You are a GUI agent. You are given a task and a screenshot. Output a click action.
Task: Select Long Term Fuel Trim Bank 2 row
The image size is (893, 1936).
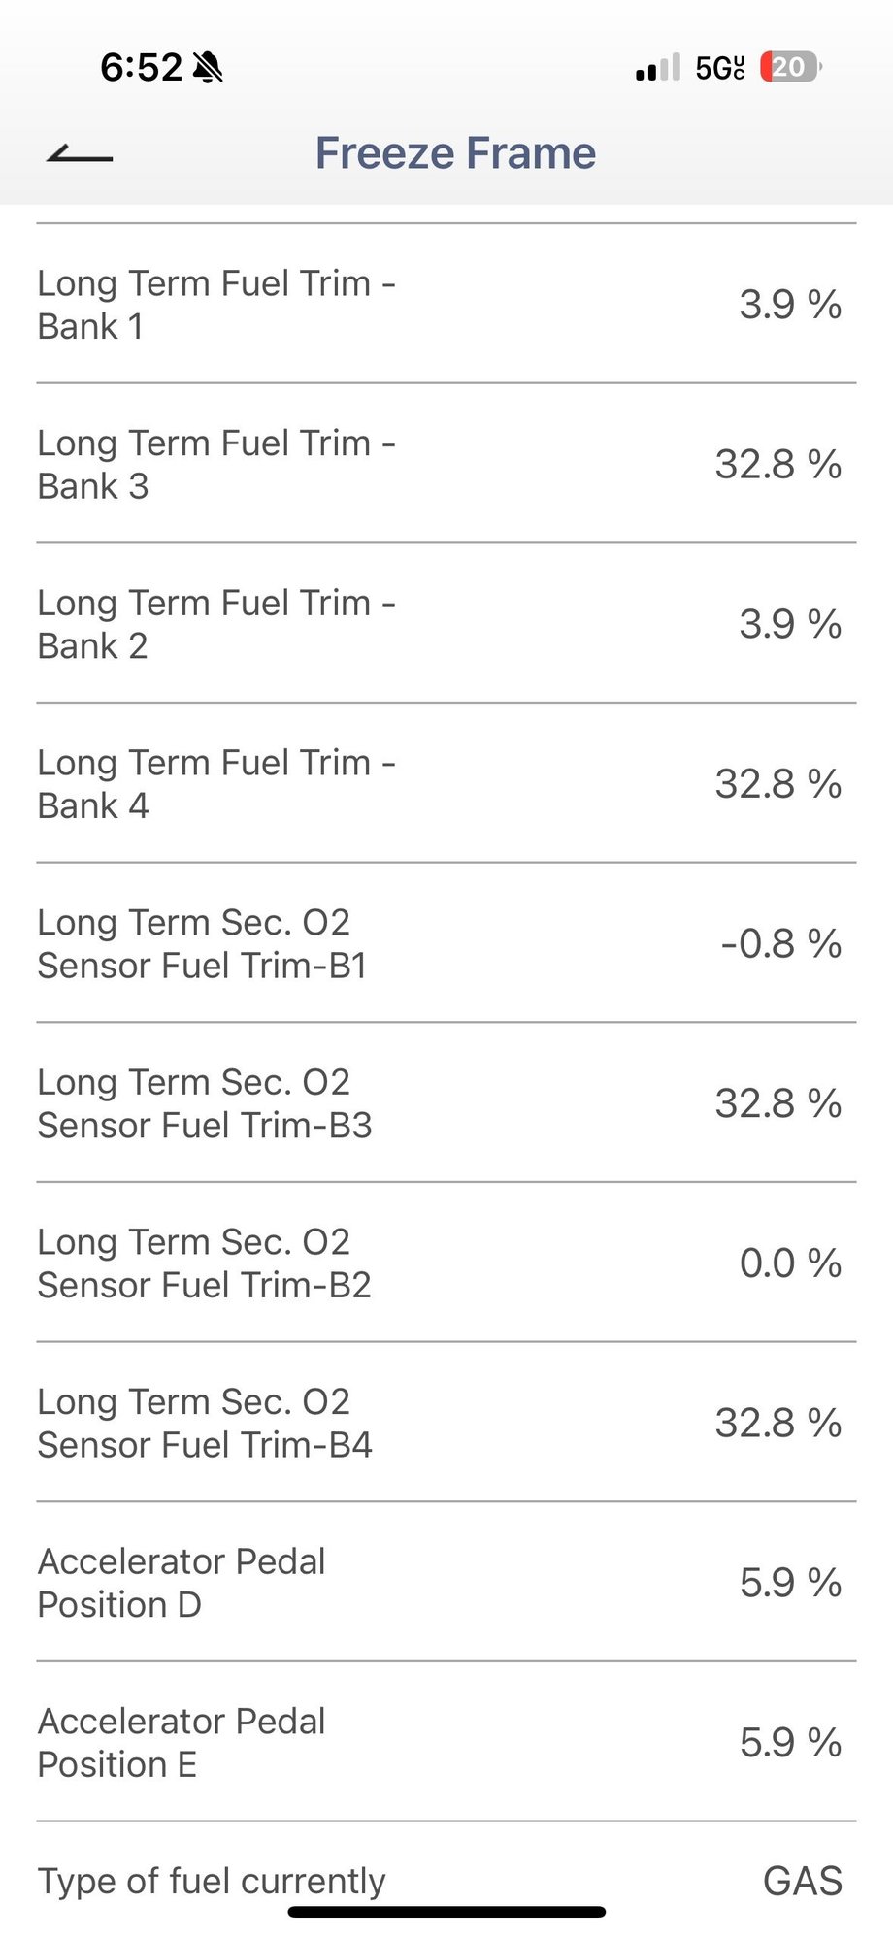pos(446,623)
